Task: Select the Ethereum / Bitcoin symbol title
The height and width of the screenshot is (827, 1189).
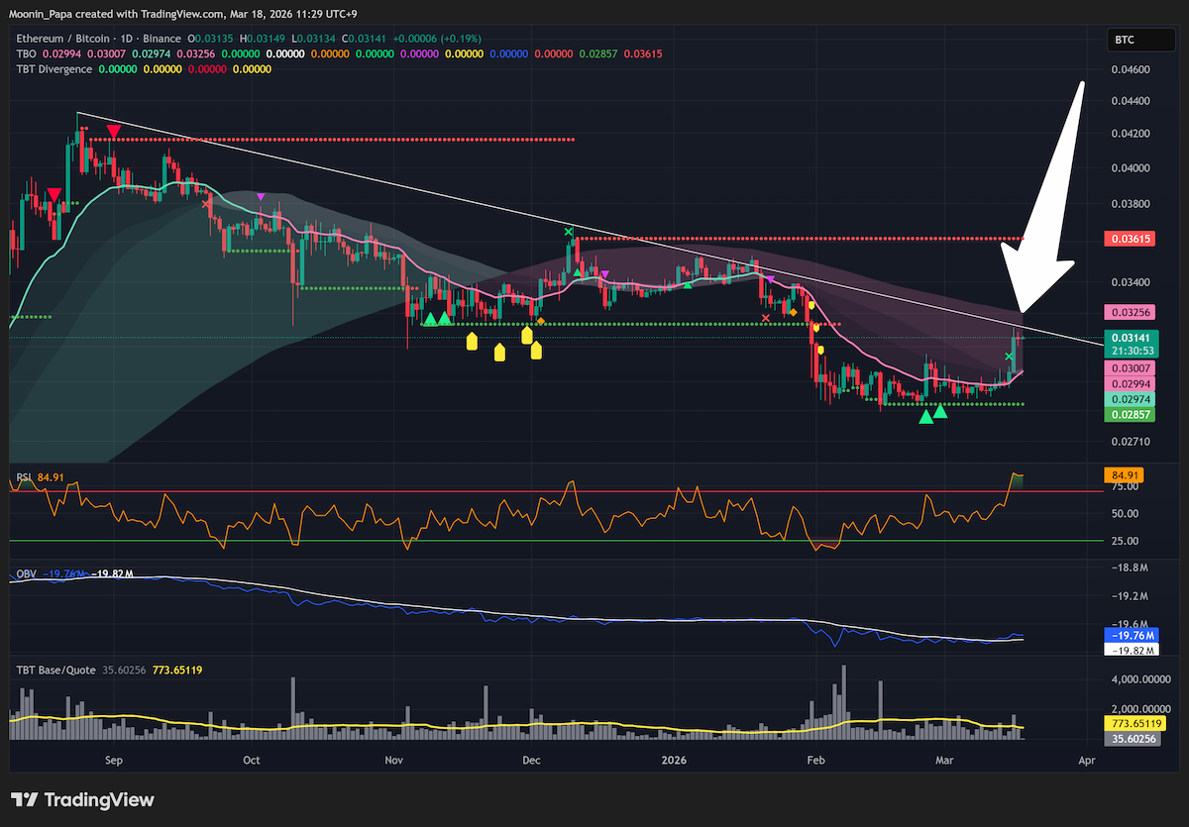Action: pos(61,40)
